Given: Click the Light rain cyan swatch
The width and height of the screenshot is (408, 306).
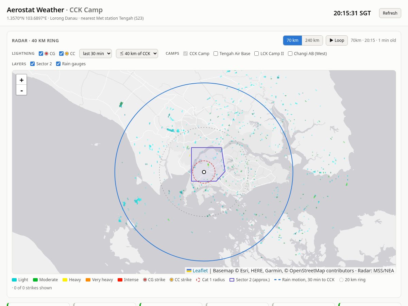Looking at the screenshot, I should (x=14, y=280).
